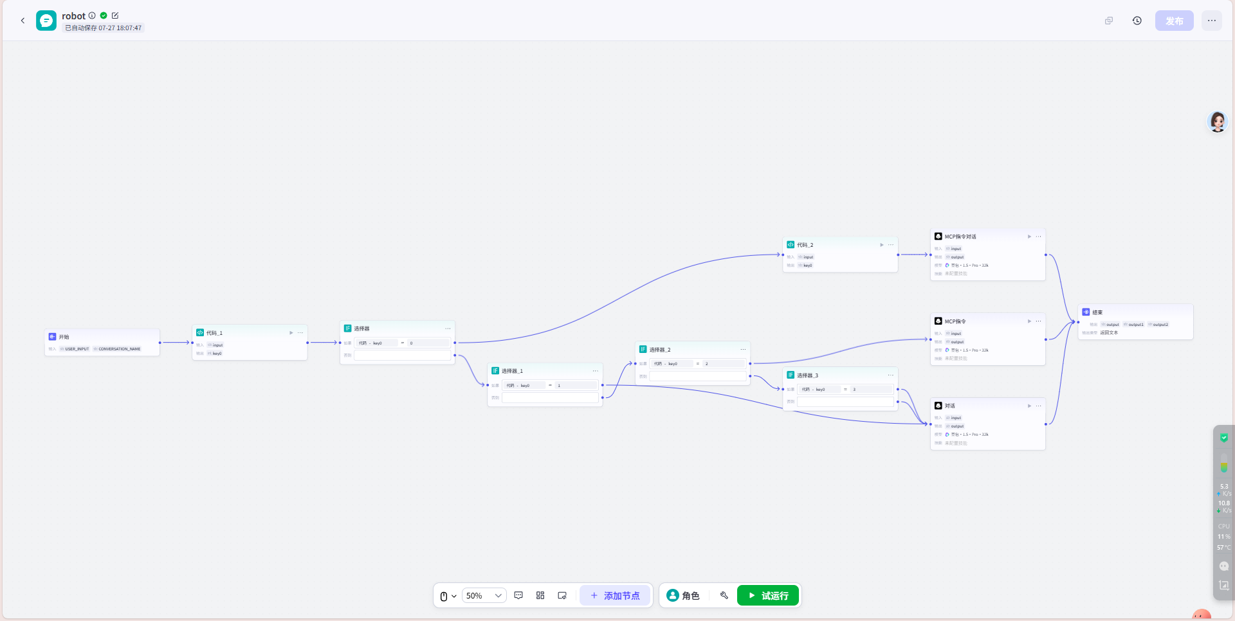Expand the mouse interaction mode dropdown

tap(448, 596)
